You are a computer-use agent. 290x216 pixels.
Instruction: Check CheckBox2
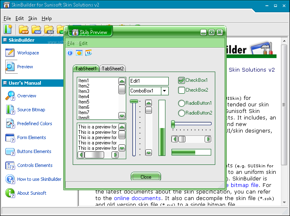click(x=181, y=90)
